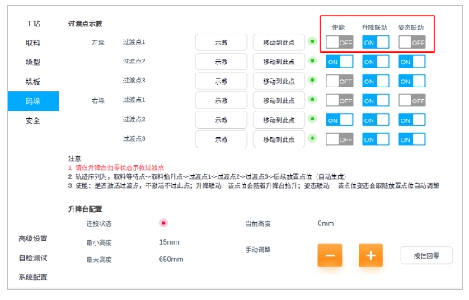Viewport: 469px width, 300px height.
Task: Click 示教 for 左垛 过渡点2
Action: click(x=222, y=62)
